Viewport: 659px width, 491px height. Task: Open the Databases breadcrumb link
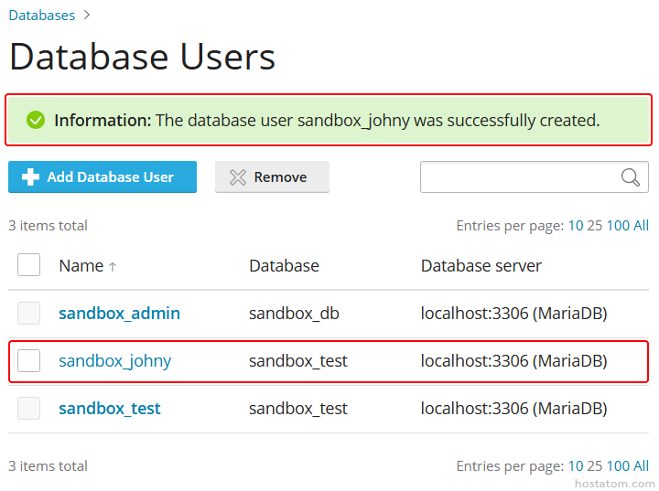pyautogui.click(x=42, y=16)
